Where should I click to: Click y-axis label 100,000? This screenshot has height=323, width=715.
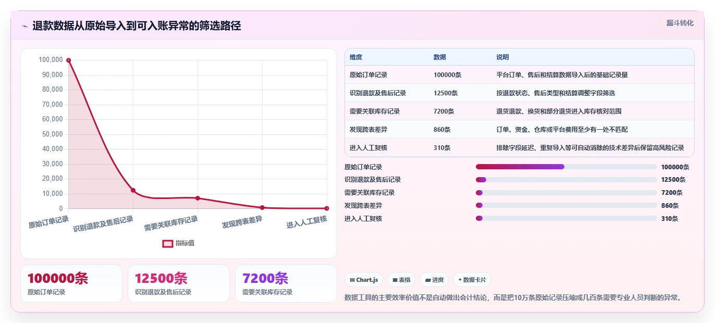[51, 59]
